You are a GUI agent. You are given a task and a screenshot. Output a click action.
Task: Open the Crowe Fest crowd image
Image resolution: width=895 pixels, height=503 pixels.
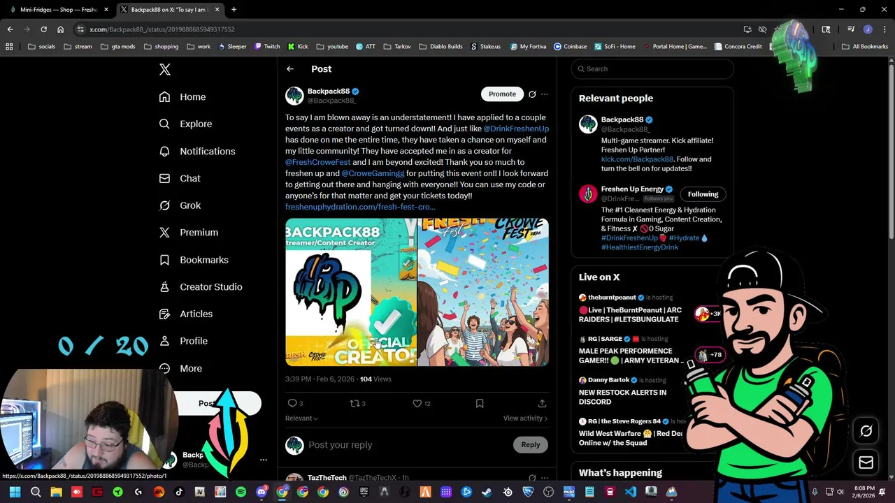click(x=483, y=293)
